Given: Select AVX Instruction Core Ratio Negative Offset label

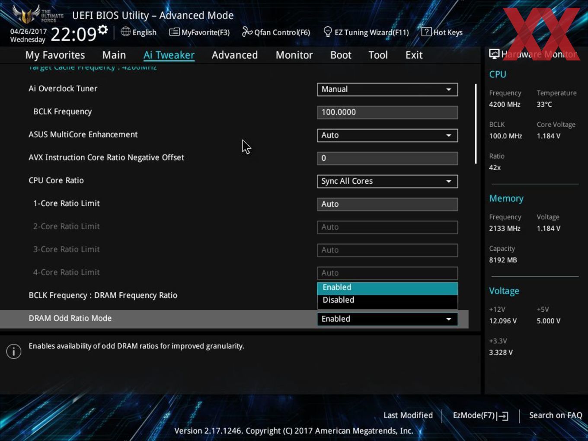Looking at the screenshot, I should tap(106, 157).
